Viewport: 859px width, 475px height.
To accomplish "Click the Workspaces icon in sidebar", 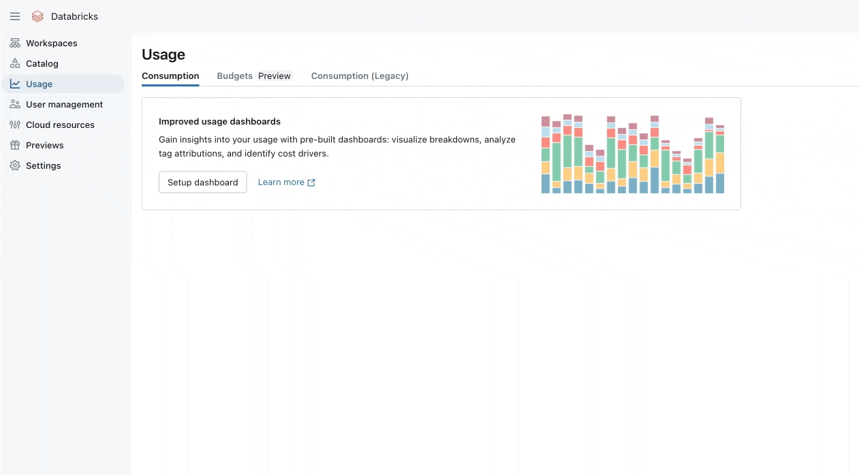I will (15, 43).
